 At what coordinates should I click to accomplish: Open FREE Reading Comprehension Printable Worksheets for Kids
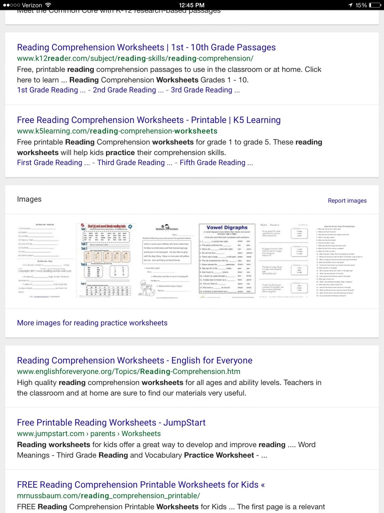(141, 485)
